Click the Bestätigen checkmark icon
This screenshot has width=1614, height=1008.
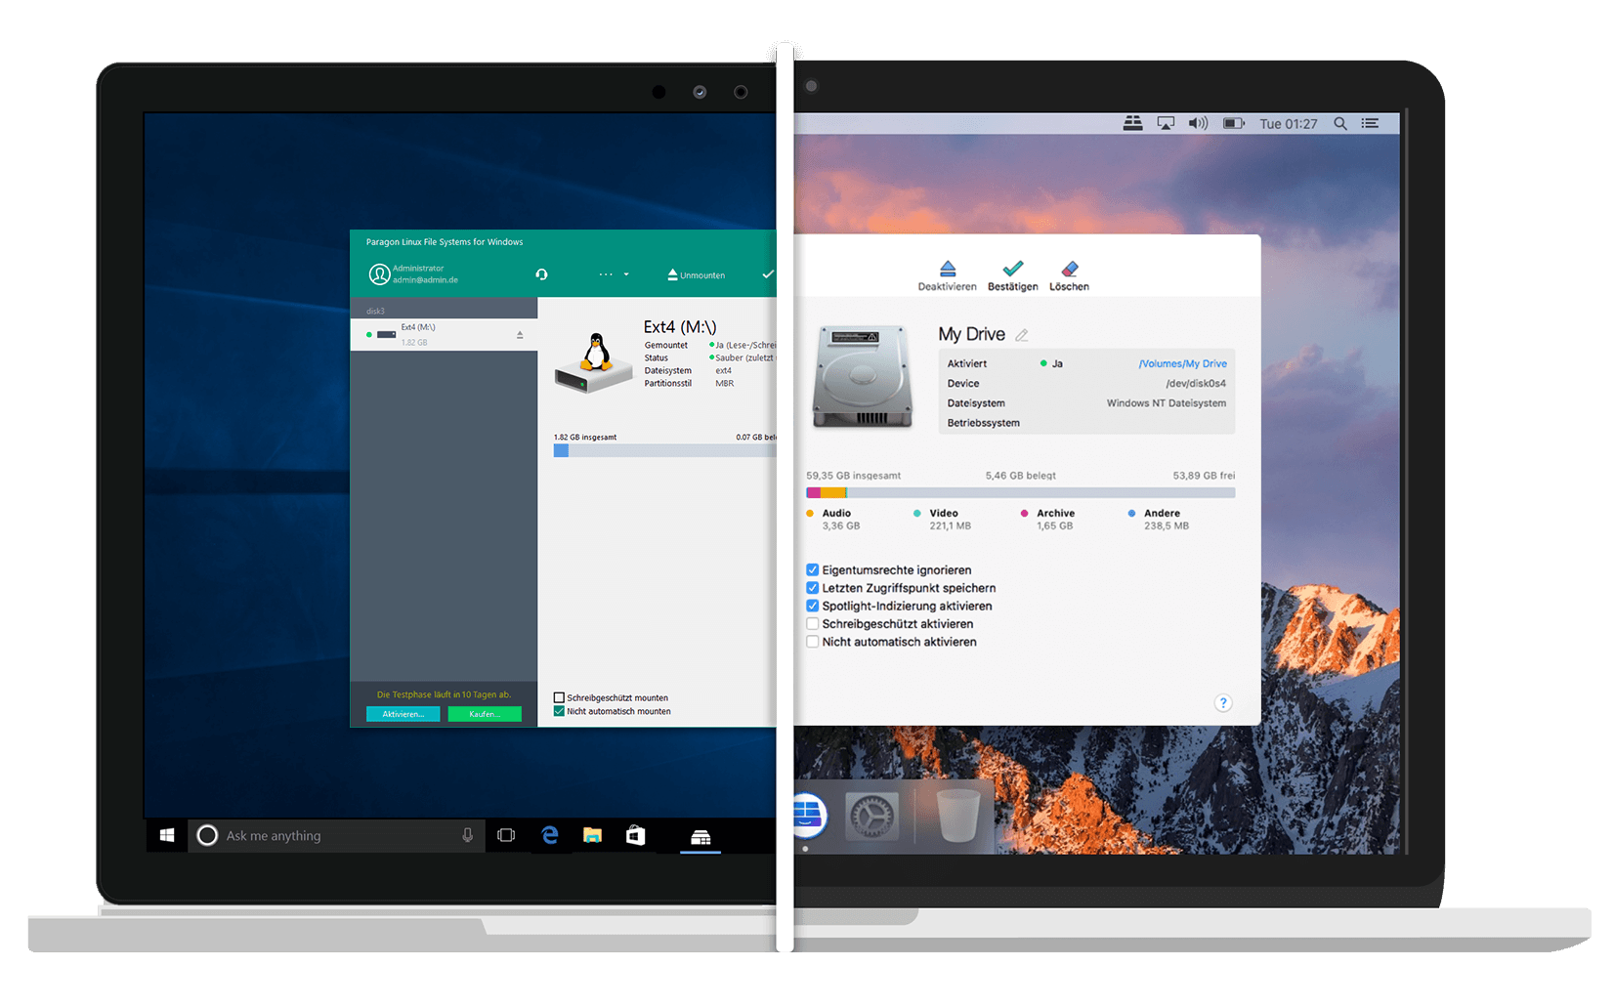tap(1013, 269)
